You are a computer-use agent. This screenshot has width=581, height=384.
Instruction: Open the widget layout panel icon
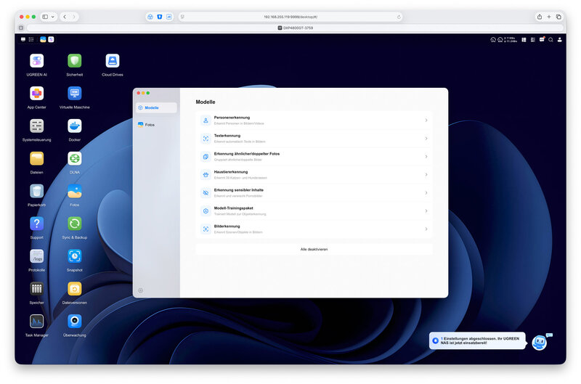point(524,40)
